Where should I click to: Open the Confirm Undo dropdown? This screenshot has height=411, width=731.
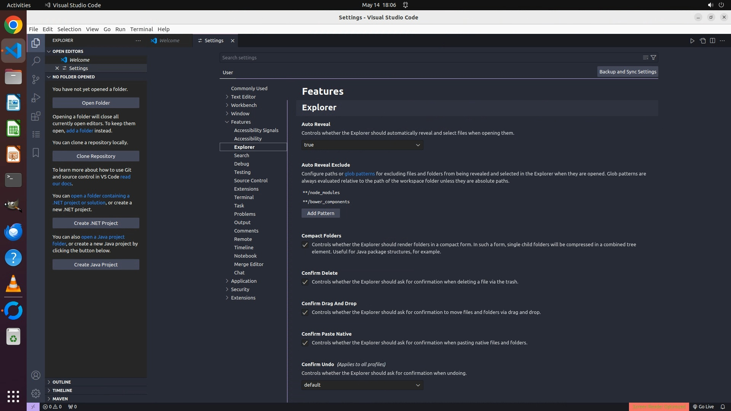point(362,385)
